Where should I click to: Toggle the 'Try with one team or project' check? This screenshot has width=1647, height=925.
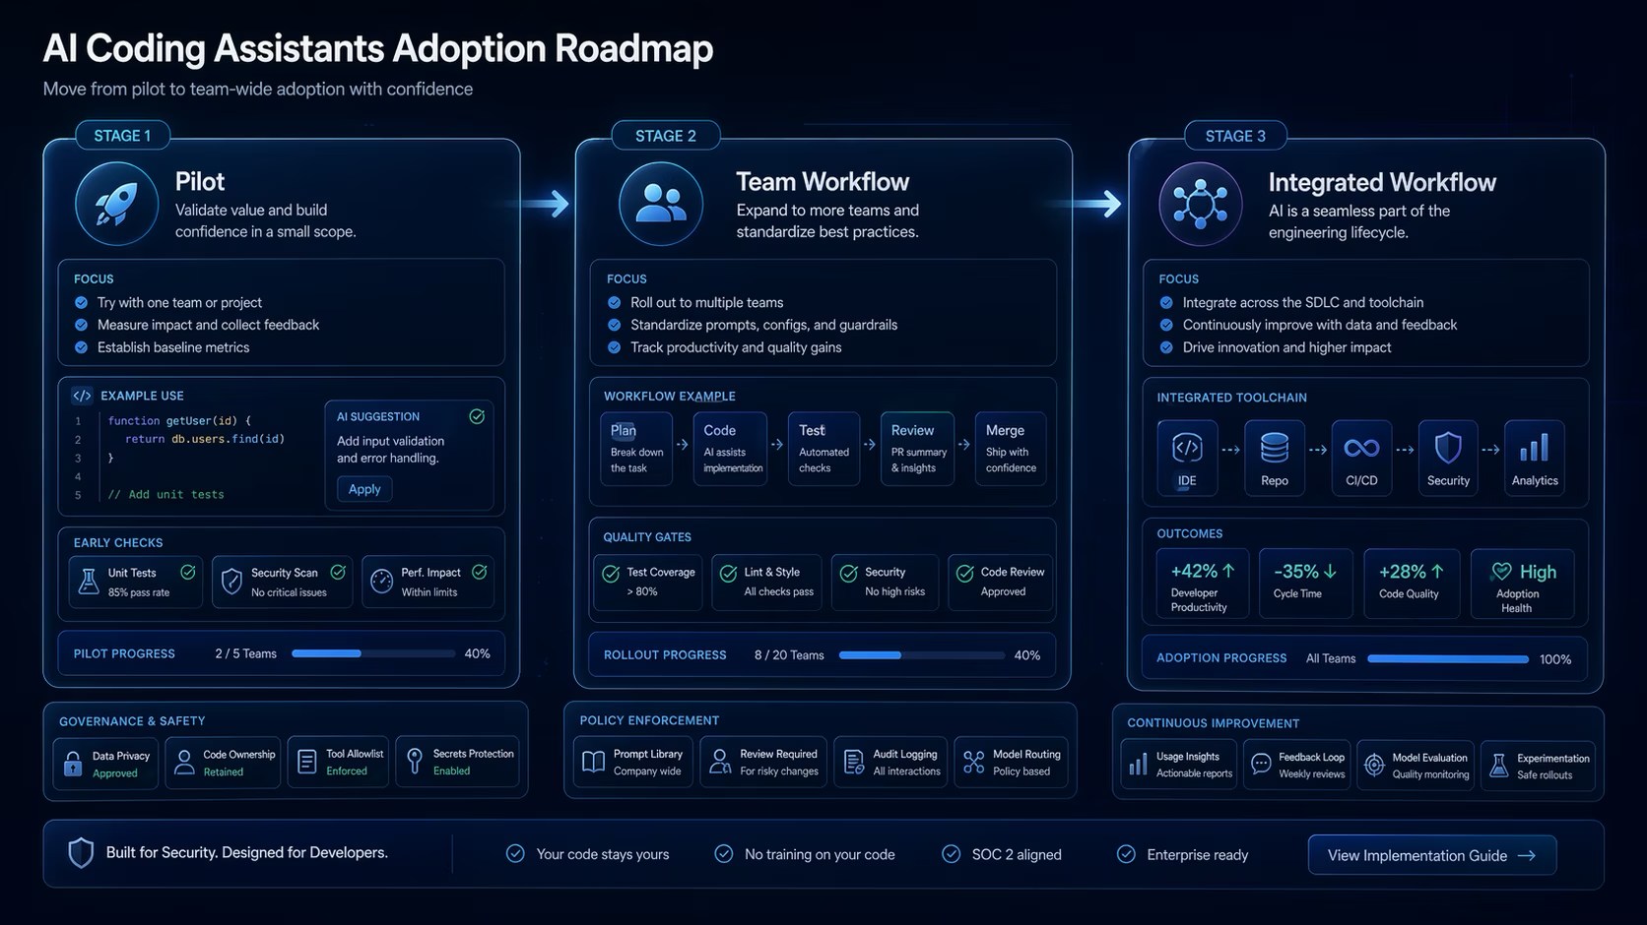[82, 302]
